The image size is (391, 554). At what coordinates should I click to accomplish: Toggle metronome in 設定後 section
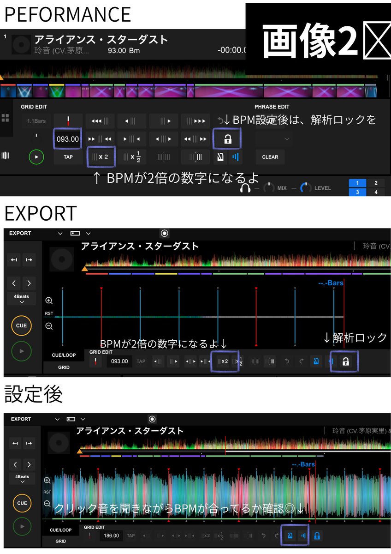(290, 536)
